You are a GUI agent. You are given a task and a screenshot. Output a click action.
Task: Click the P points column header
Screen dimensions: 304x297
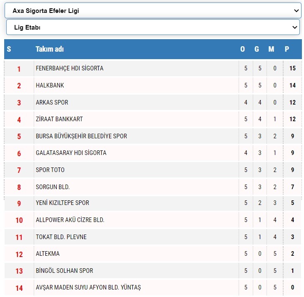coord(287,49)
